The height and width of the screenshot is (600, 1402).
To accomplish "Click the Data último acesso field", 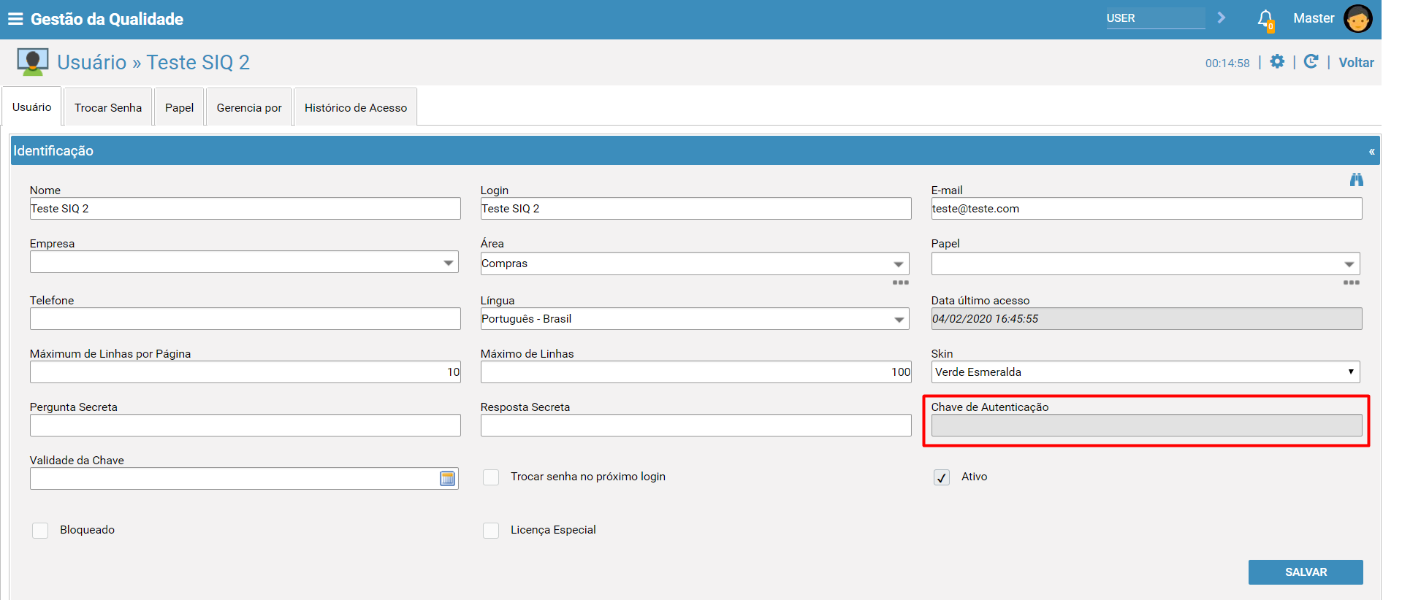I will [1147, 319].
